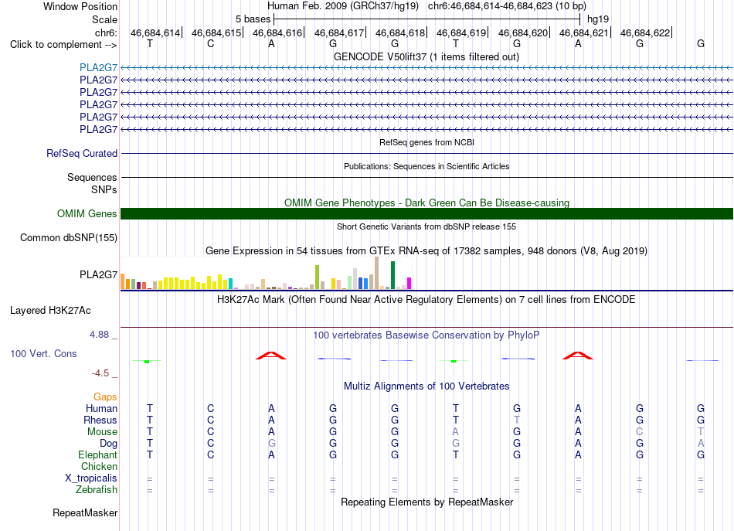Image resolution: width=734 pixels, height=531 pixels.
Task: Click the tallest tan GTEx expression bar
Action: pos(376,273)
